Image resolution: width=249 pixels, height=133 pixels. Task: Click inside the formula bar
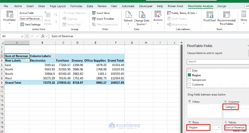(x=149, y=36)
